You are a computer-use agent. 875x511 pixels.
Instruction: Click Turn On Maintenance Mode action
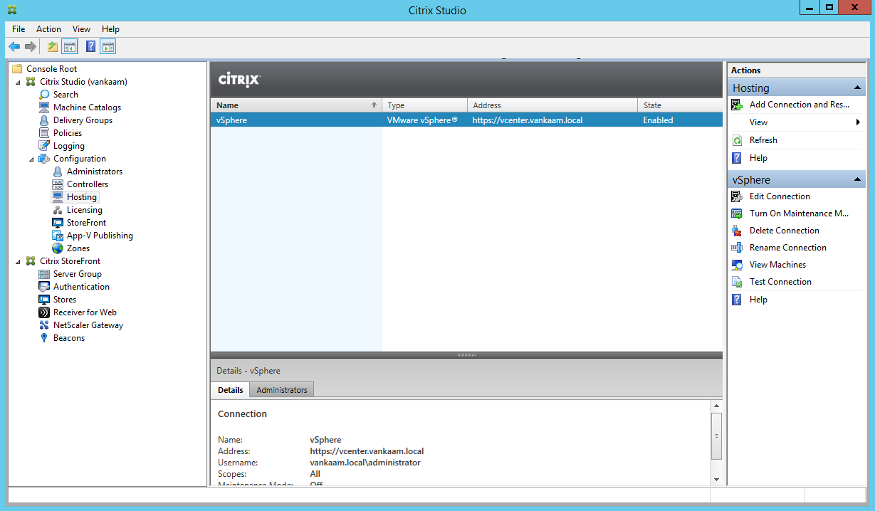point(799,214)
